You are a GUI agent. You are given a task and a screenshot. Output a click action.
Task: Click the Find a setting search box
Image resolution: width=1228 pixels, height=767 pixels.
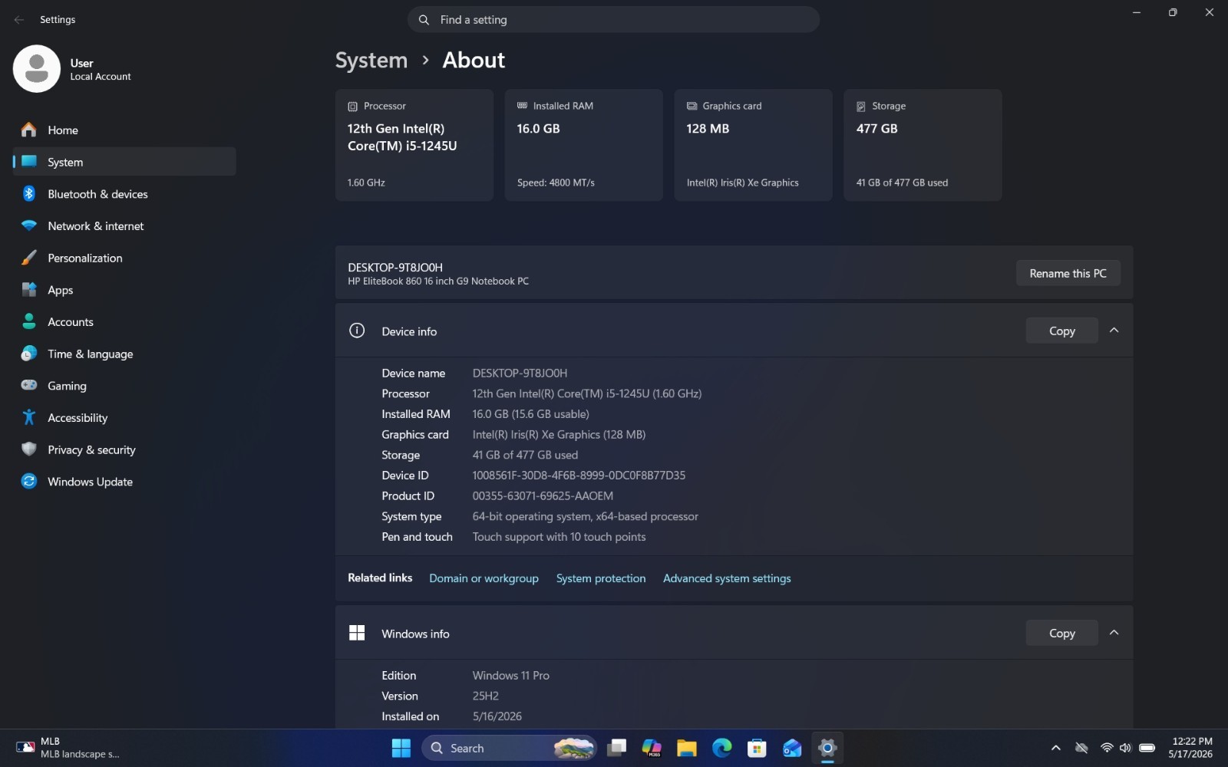point(613,20)
